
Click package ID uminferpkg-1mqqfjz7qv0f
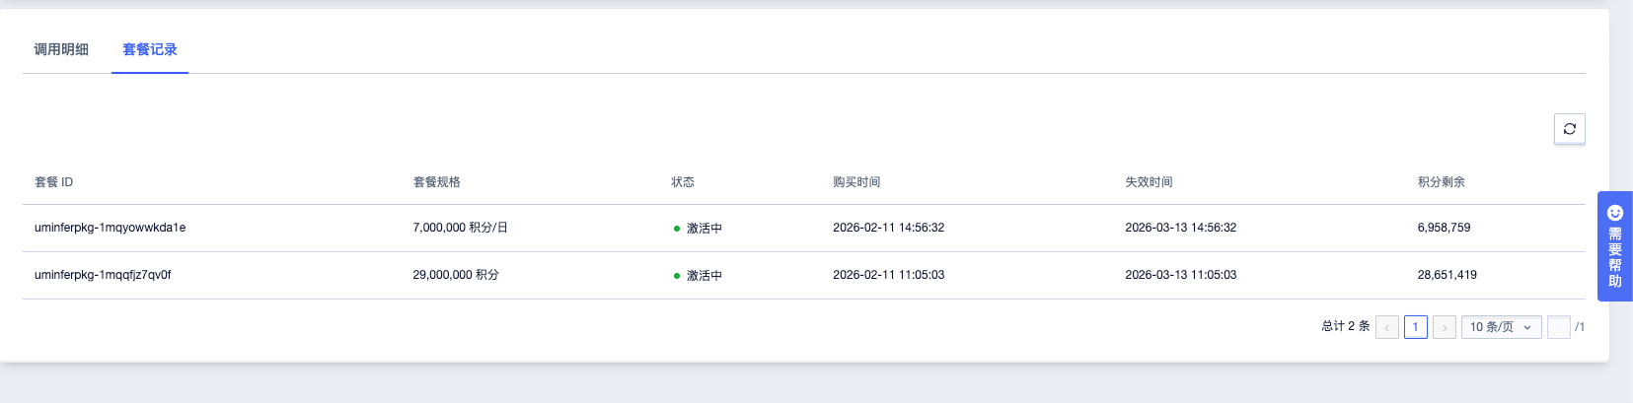(x=103, y=275)
